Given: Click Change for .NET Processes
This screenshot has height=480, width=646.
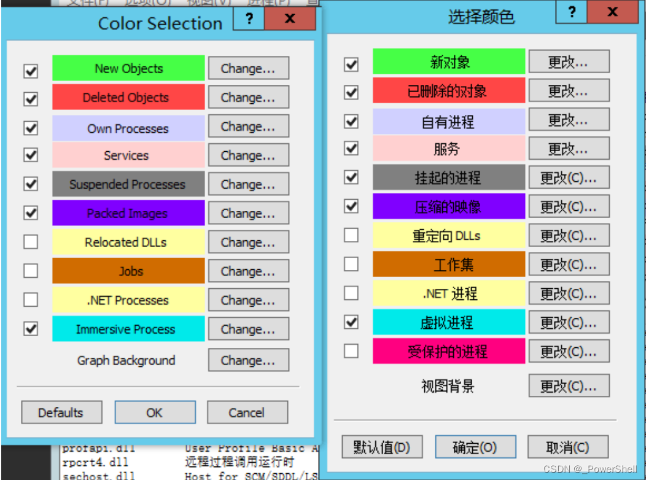Looking at the screenshot, I should (x=249, y=300).
